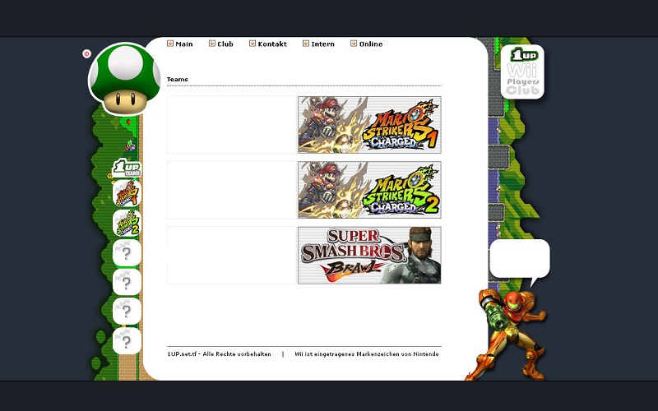
Task: Open the Mario Strikers Charged 1 team banner
Action: point(369,125)
